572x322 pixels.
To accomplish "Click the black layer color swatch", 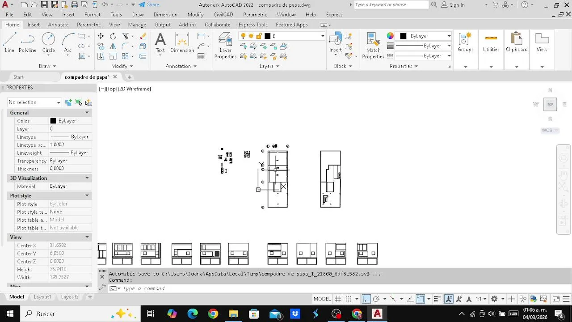I will (x=267, y=36).
